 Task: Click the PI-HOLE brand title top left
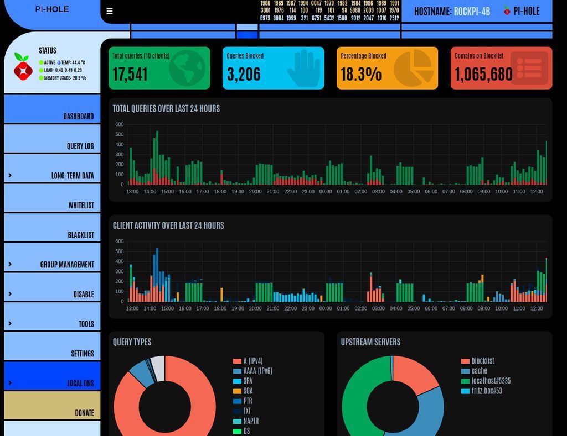coord(52,9)
